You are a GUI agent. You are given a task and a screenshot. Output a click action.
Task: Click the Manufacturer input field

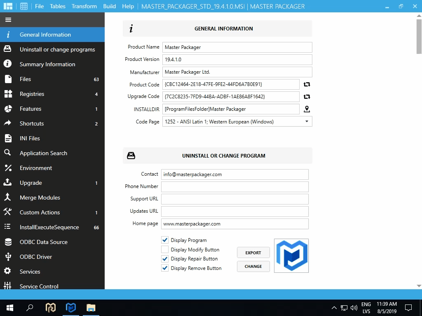[237, 72]
